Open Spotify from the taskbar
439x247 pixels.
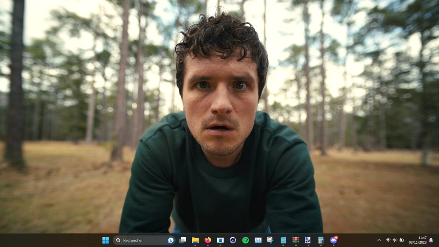pos(245,240)
